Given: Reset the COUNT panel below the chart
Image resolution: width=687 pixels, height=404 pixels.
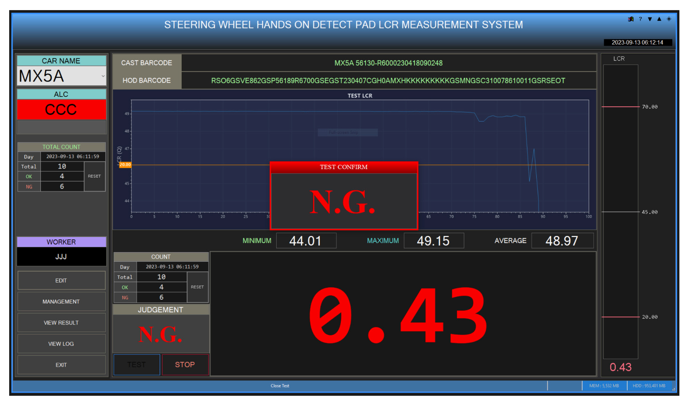Looking at the screenshot, I should click(x=197, y=287).
